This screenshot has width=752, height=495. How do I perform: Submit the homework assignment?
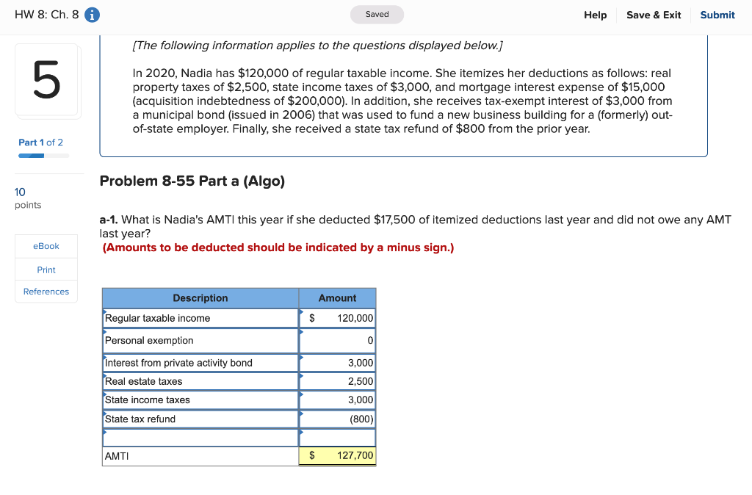coord(717,15)
